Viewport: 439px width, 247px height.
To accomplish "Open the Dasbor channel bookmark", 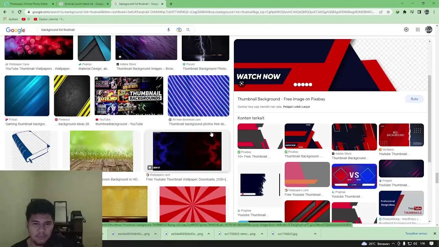I will [x=49, y=19].
